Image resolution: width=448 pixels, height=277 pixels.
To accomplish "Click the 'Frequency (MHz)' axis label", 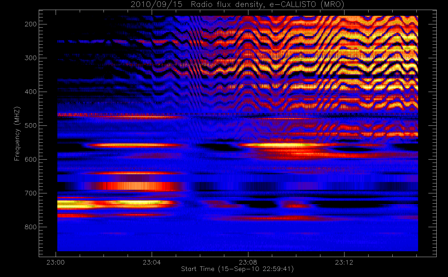I will [17, 134].
